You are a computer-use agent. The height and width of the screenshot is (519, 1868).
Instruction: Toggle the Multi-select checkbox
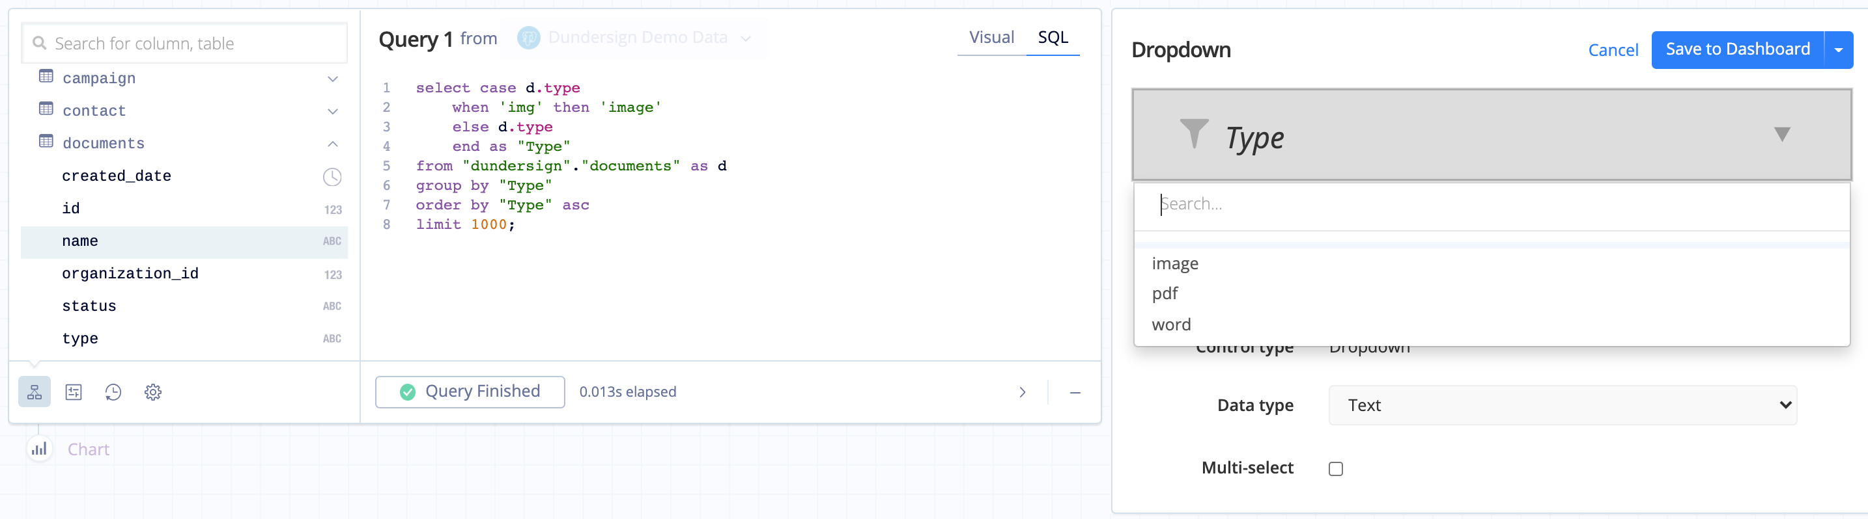[1336, 468]
